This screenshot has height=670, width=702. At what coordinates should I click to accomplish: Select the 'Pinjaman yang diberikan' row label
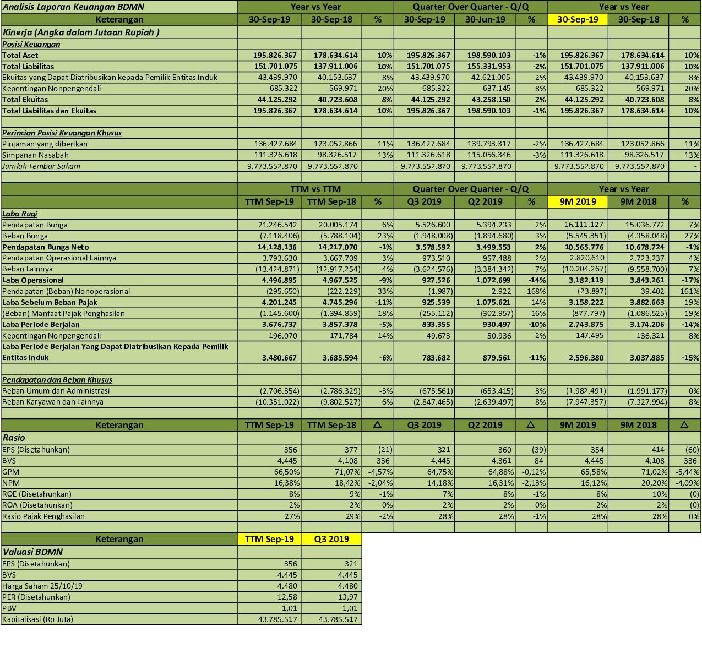point(45,144)
